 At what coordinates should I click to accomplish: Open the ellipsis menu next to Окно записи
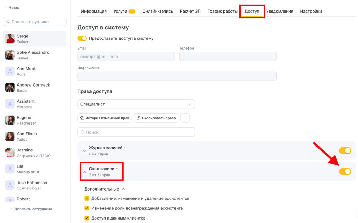(x=118, y=169)
